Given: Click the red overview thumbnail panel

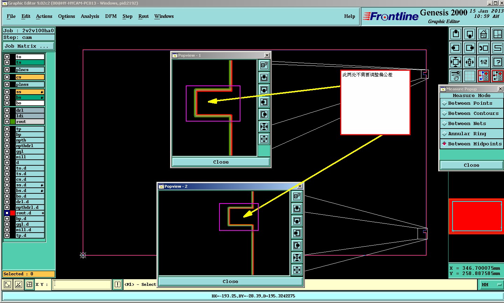Looking at the screenshot, I should click(x=476, y=216).
